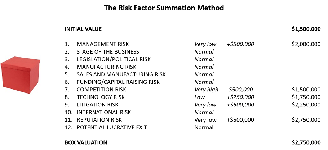Viewport: 328px width, 150px height.
Task: Click the Very high competition rating
Action: click(x=206, y=90)
